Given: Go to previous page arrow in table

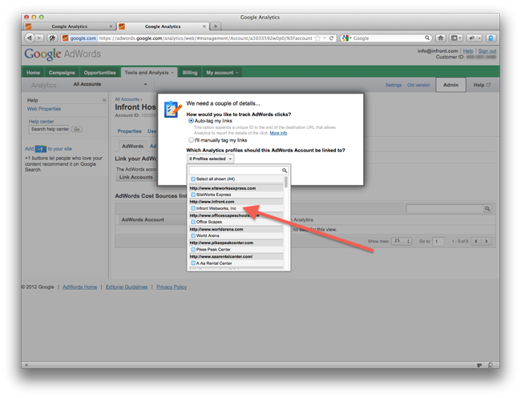Looking at the screenshot, I should pos(476,241).
